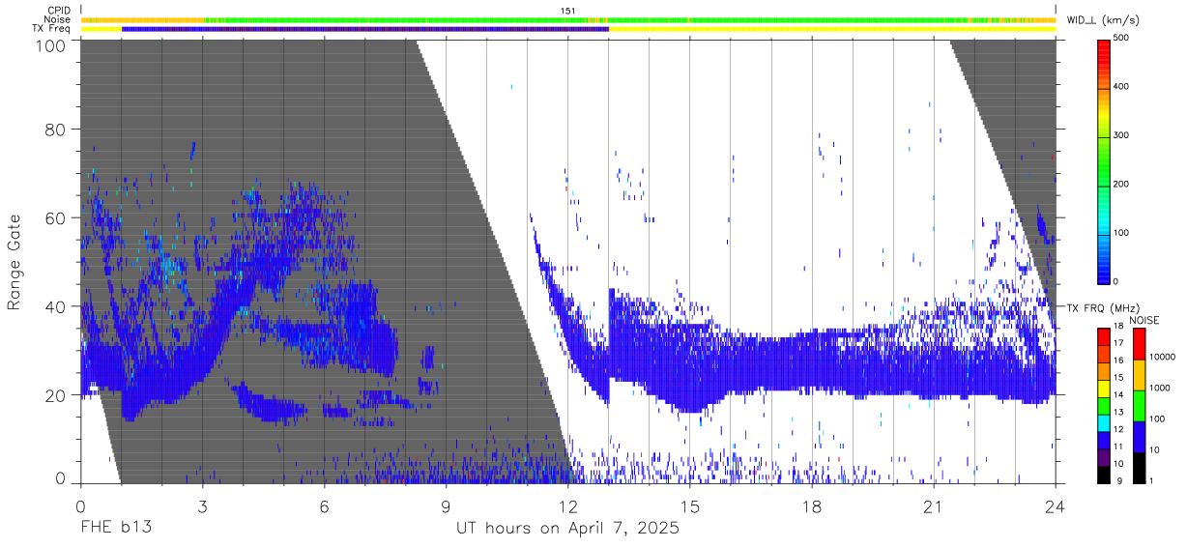
Task: Click the NOISE legend title
Action: [1145, 320]
